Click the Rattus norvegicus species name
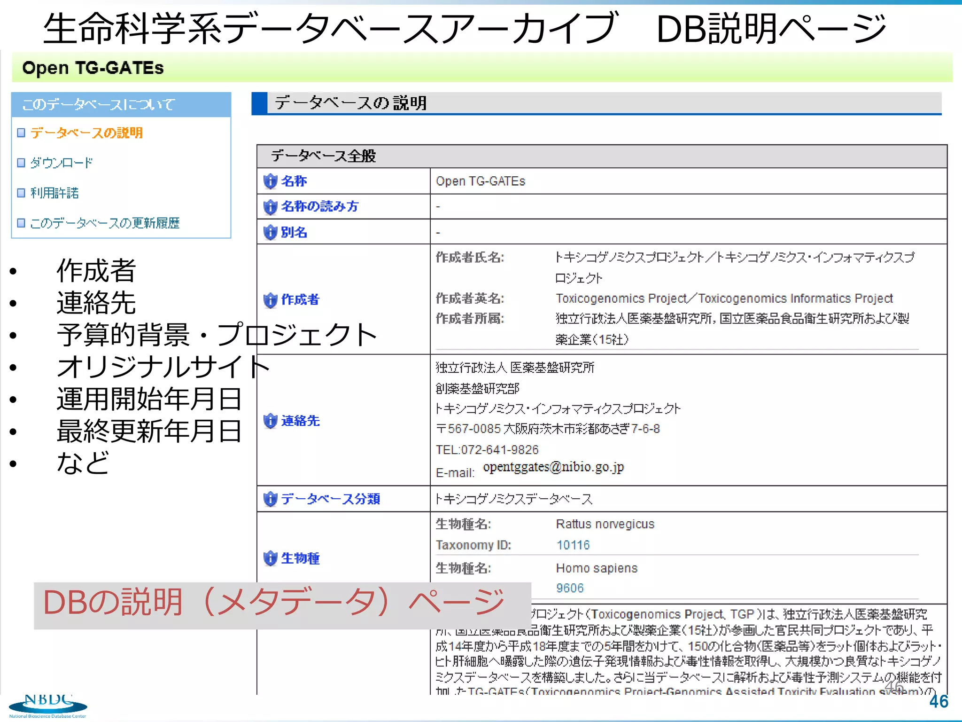 (605, 525)
